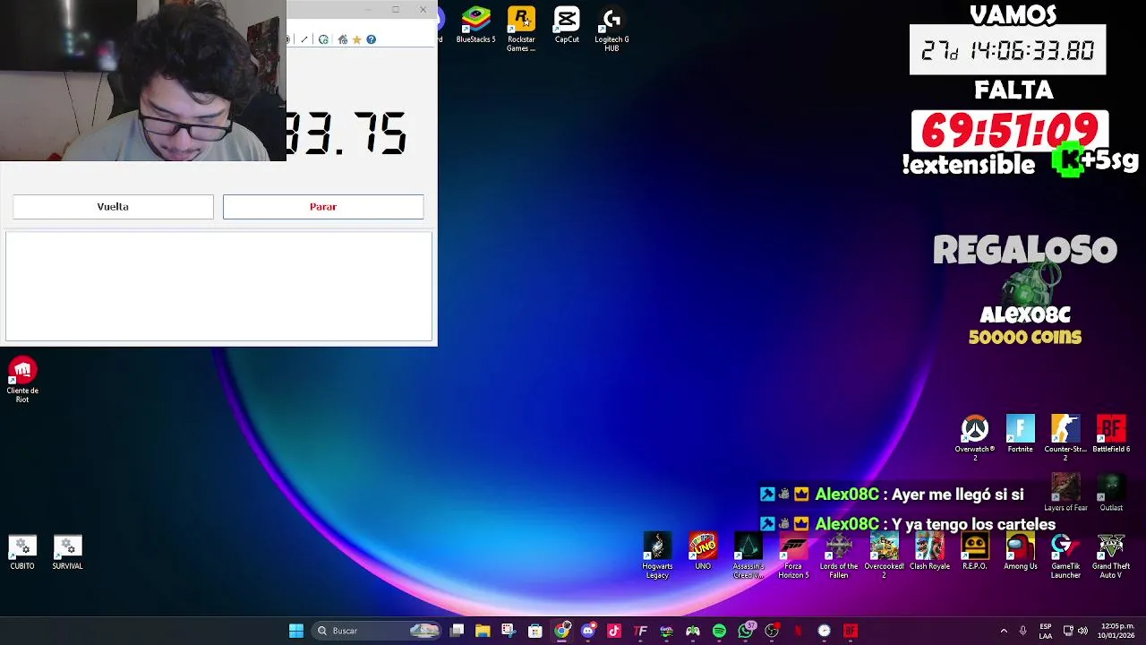Select Overwatch 2 desktop icon

click(x=974, y=438)
